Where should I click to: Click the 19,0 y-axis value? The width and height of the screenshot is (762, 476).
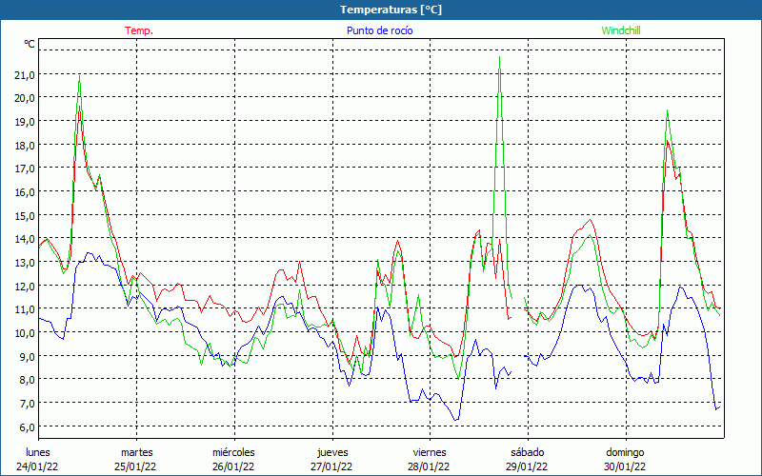(x=25, y=122)
